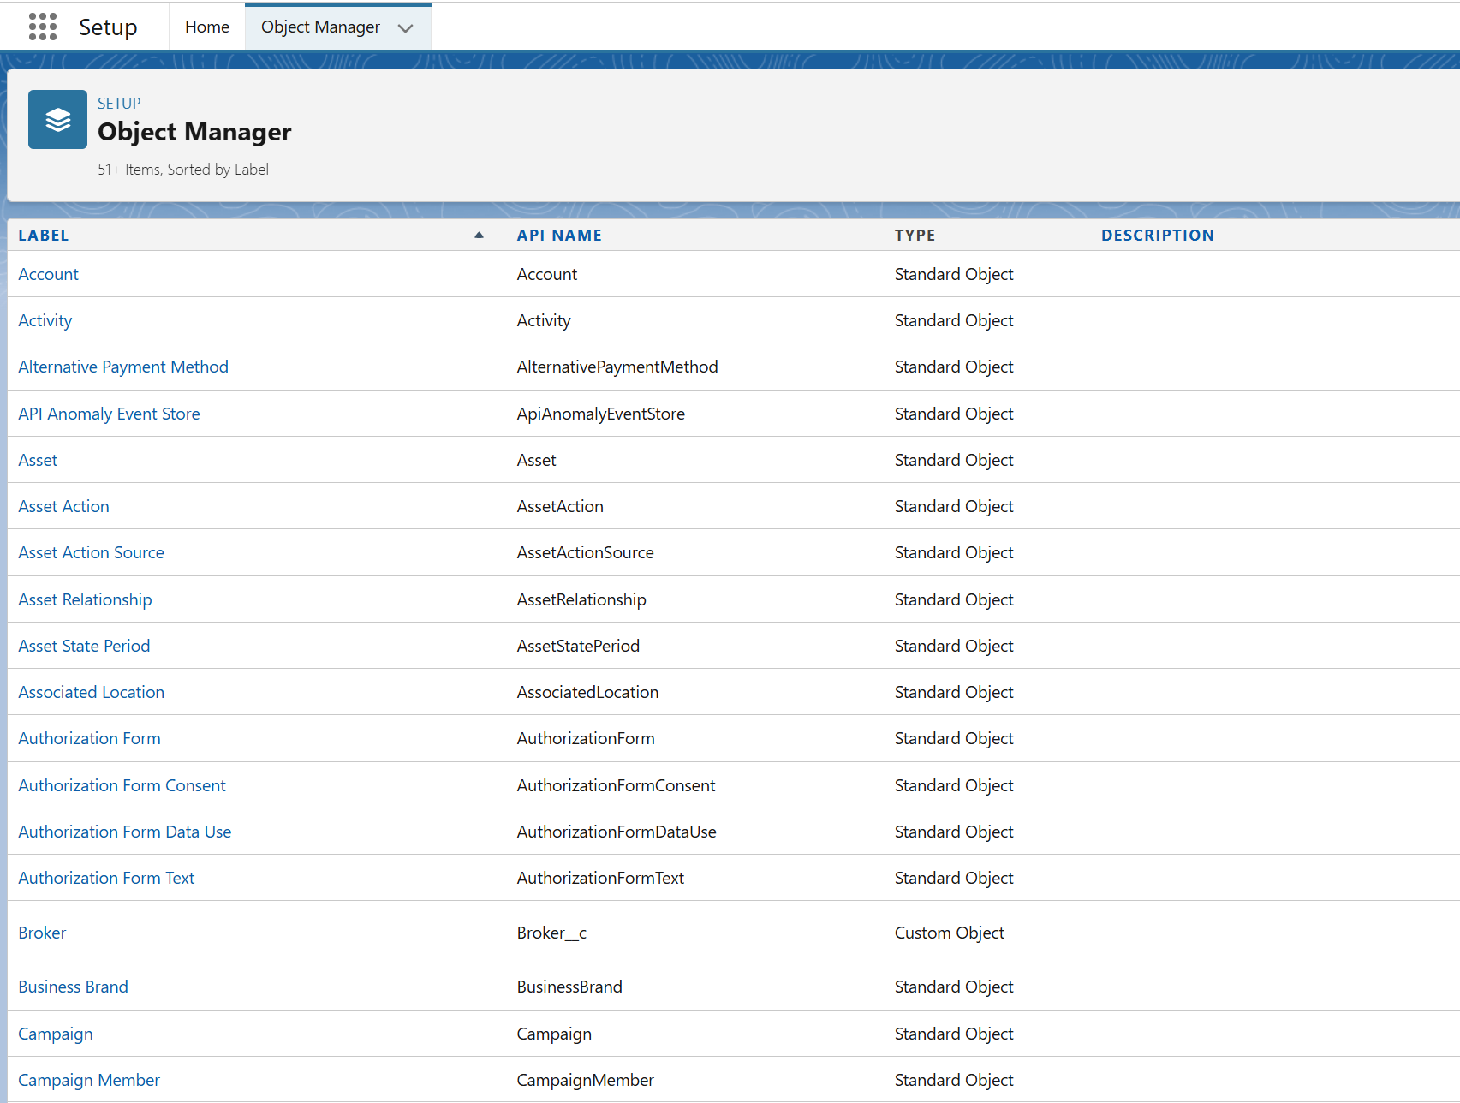The height and width of the screenshot is (1103, 1460).
Task: Click the BusinessBrand API name cell
Action: pyautogui.click(x=569, y=987)
